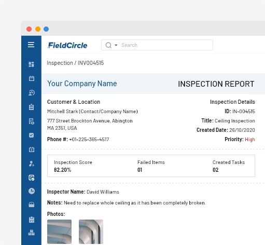Open the invoice document with dollar icon
The image size is (265, 245).
pyautogui.click(x=32, y=121)
